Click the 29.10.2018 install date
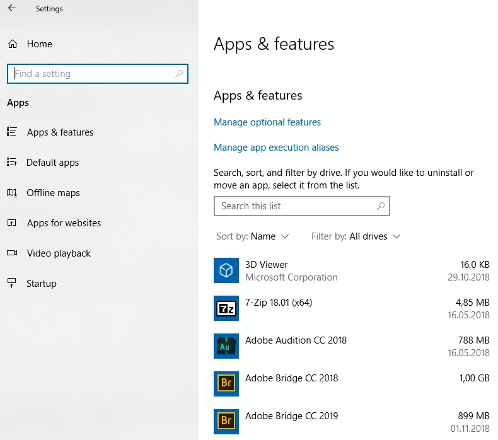This screenshot has height=440, width=498. pyautogui.click(x=468, y=277)
